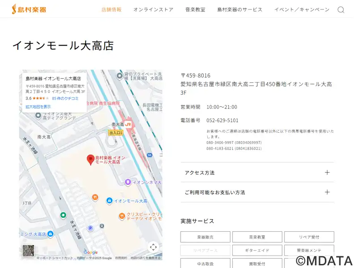The height and width of the screenshot is (268, 358).
Task: Click the イオンモール大高店 page heading
Action: tap(63, 46)
